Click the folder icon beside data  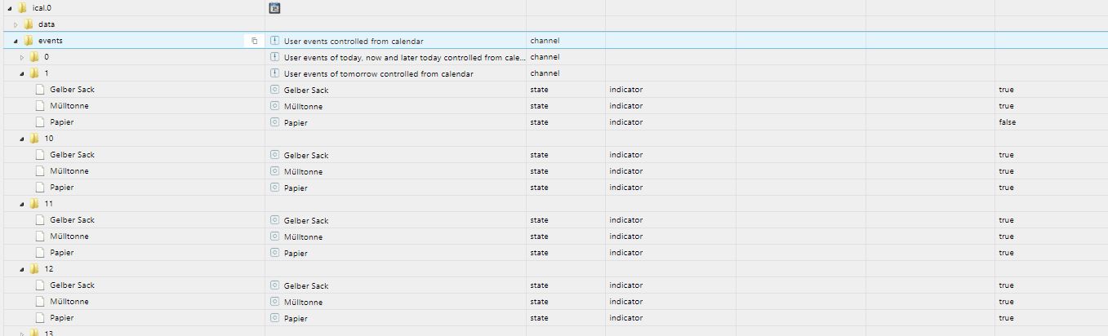[x=29, y=24]
